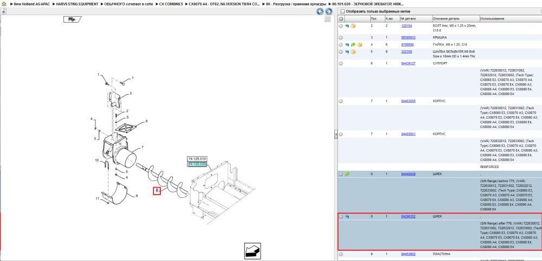
Task: Click blue arrow icon for part 84296352
Action: (347, 217)
